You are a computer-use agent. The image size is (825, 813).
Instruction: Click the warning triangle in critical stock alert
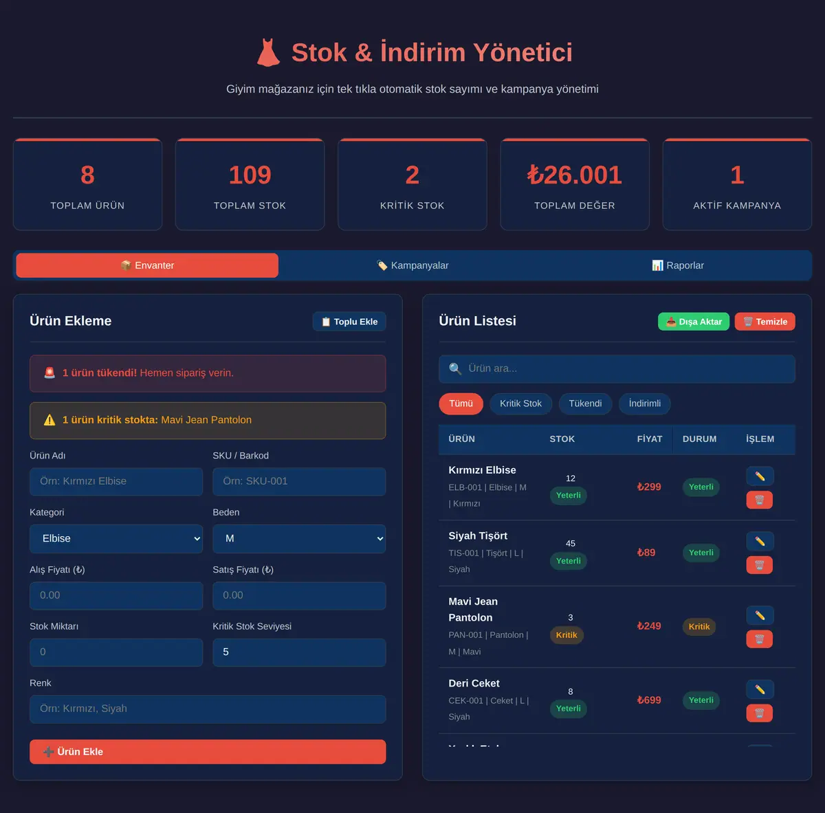pyautogui.click(x=49, y=420)
